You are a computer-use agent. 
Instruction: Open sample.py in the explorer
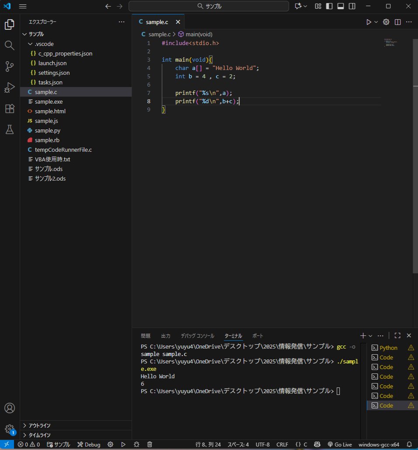click(x=47, y=131)
